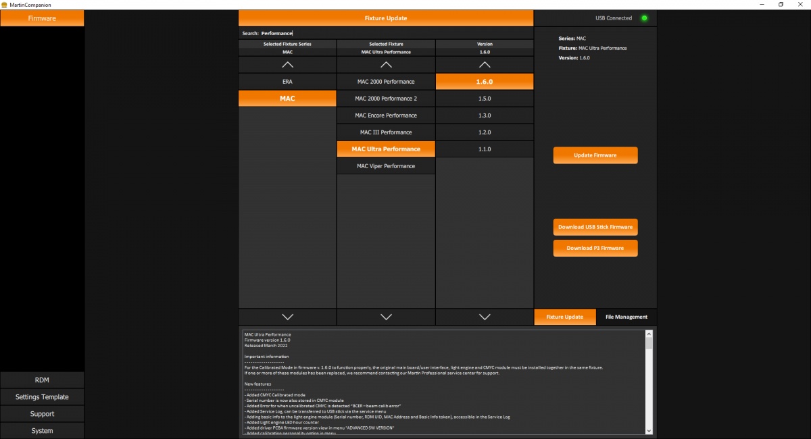This screenshot has height=439, width=811.
Task: Switch to the File Management tab
Action: [626, 317]
